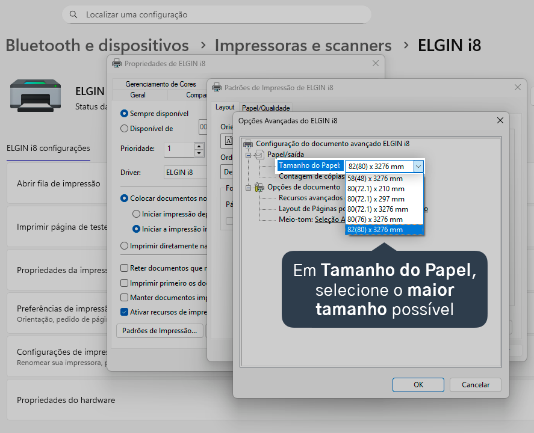This screenshot has height=433, width=534.
Task: Click the search magnifier icon
Action: 73,14
